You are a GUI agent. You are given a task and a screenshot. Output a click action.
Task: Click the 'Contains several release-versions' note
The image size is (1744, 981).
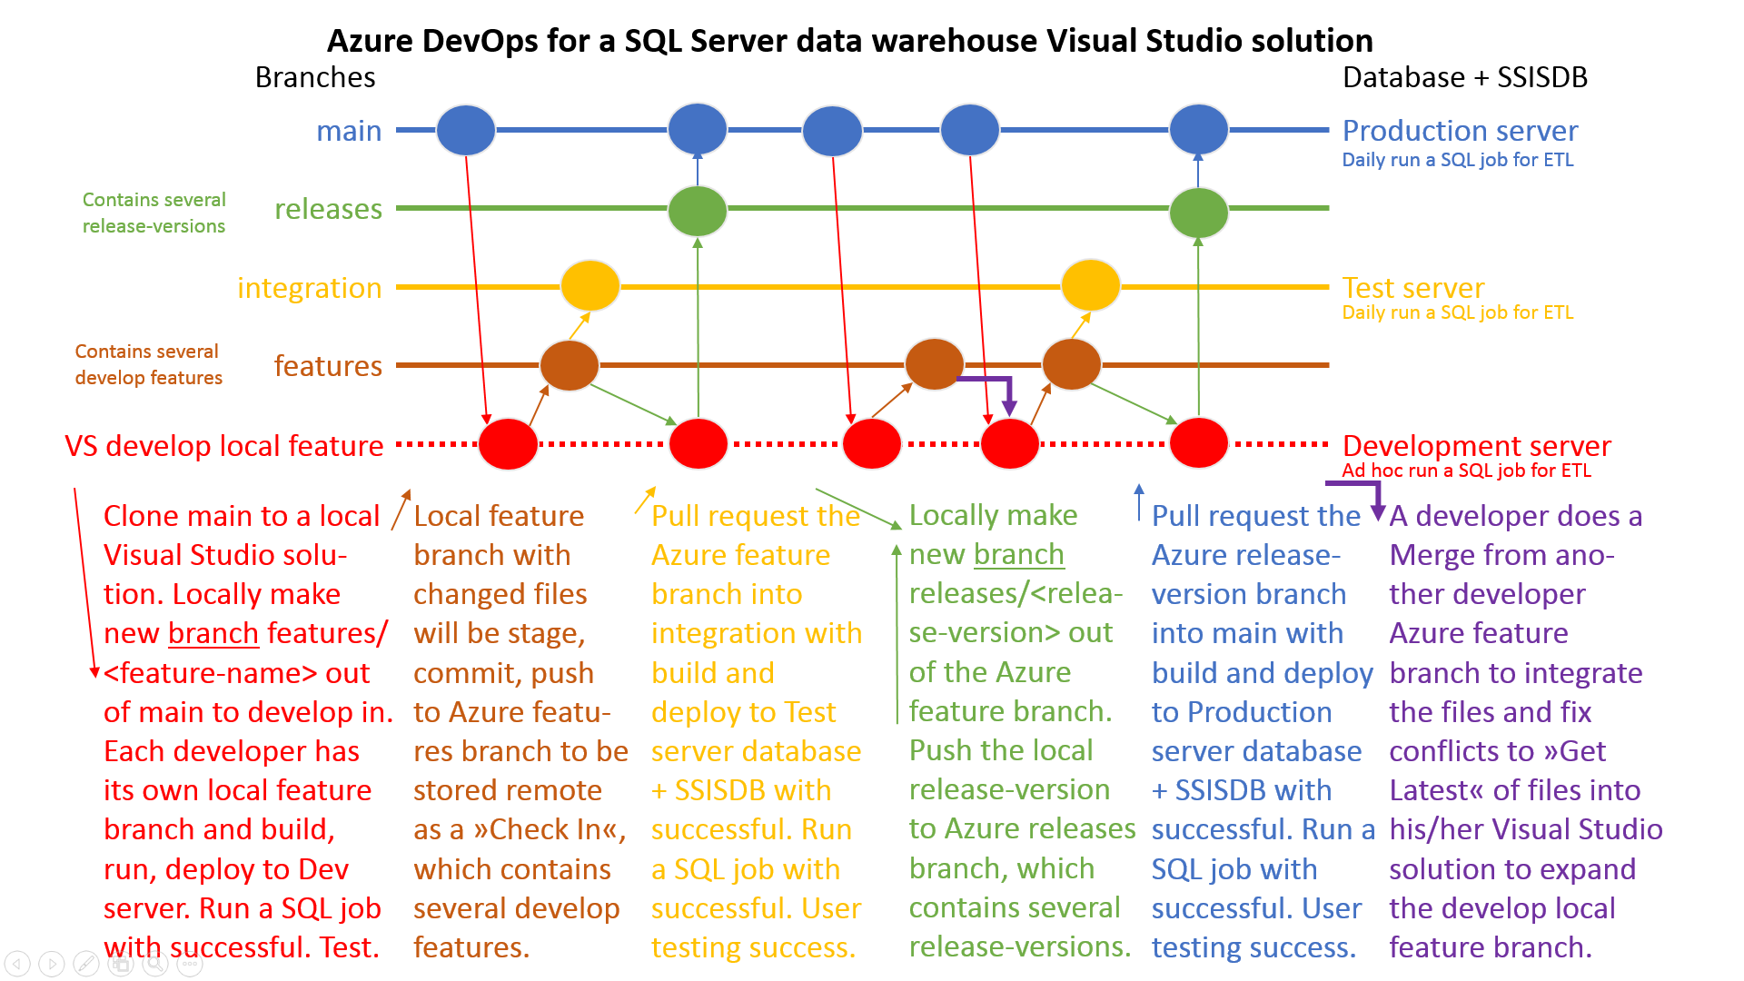154,213
